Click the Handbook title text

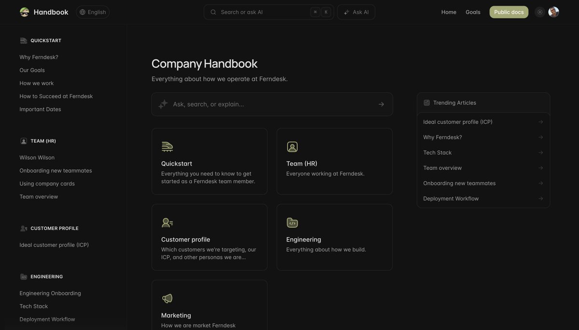tap(51, 12)
